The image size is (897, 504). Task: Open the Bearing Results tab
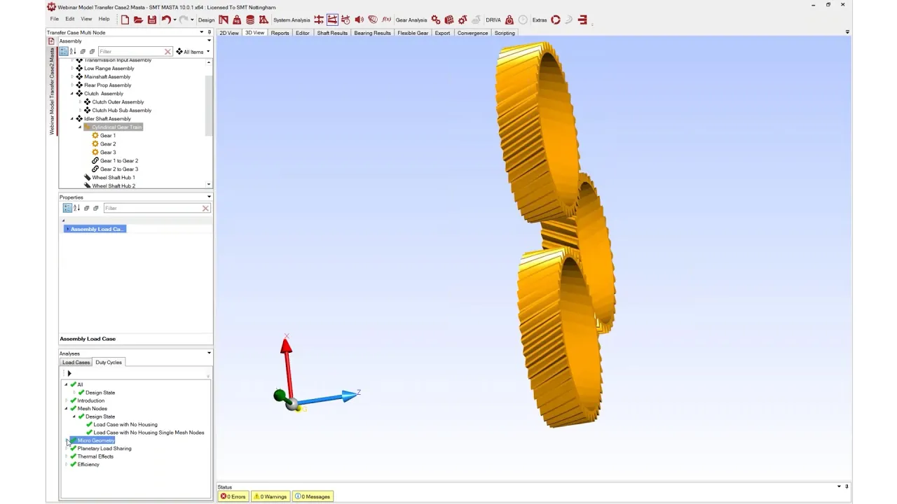point(372,33)
